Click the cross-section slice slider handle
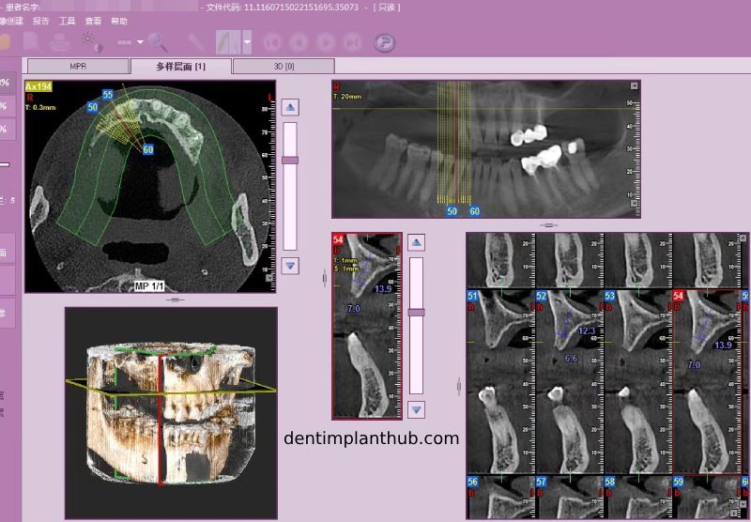 click(x=416, y=313)
